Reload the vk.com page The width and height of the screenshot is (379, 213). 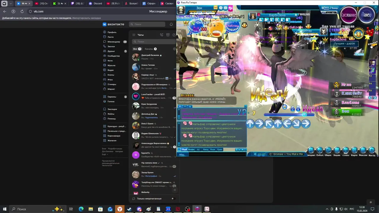(x=22, y=11)
